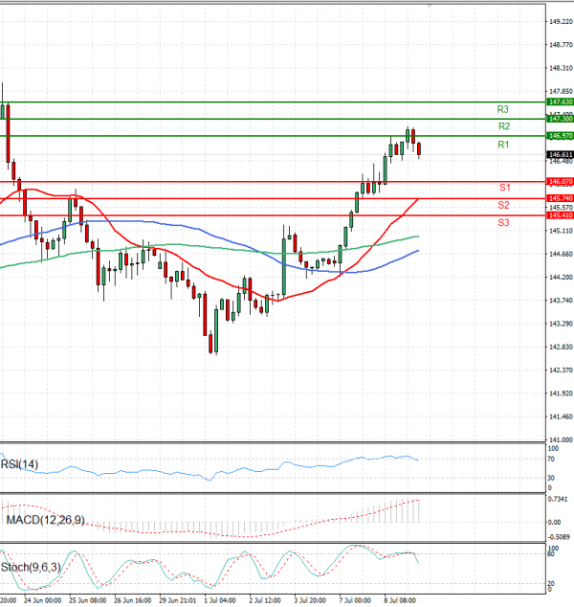Click the R3 resistance label
574x607 pixels.
[x=502, y=109]
